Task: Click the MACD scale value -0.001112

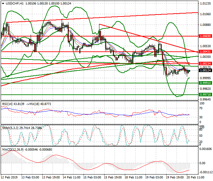Action: (x=206, y=172)
